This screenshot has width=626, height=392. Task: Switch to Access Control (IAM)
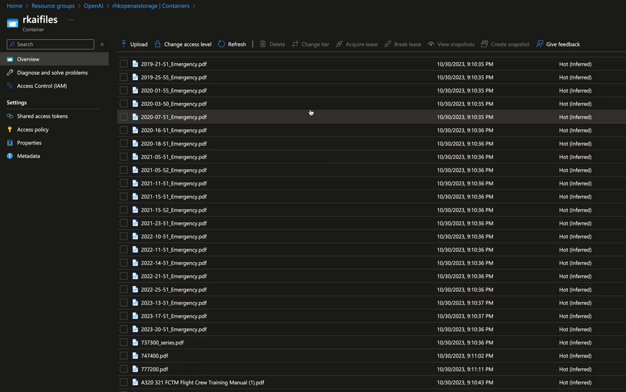[44, 86]
